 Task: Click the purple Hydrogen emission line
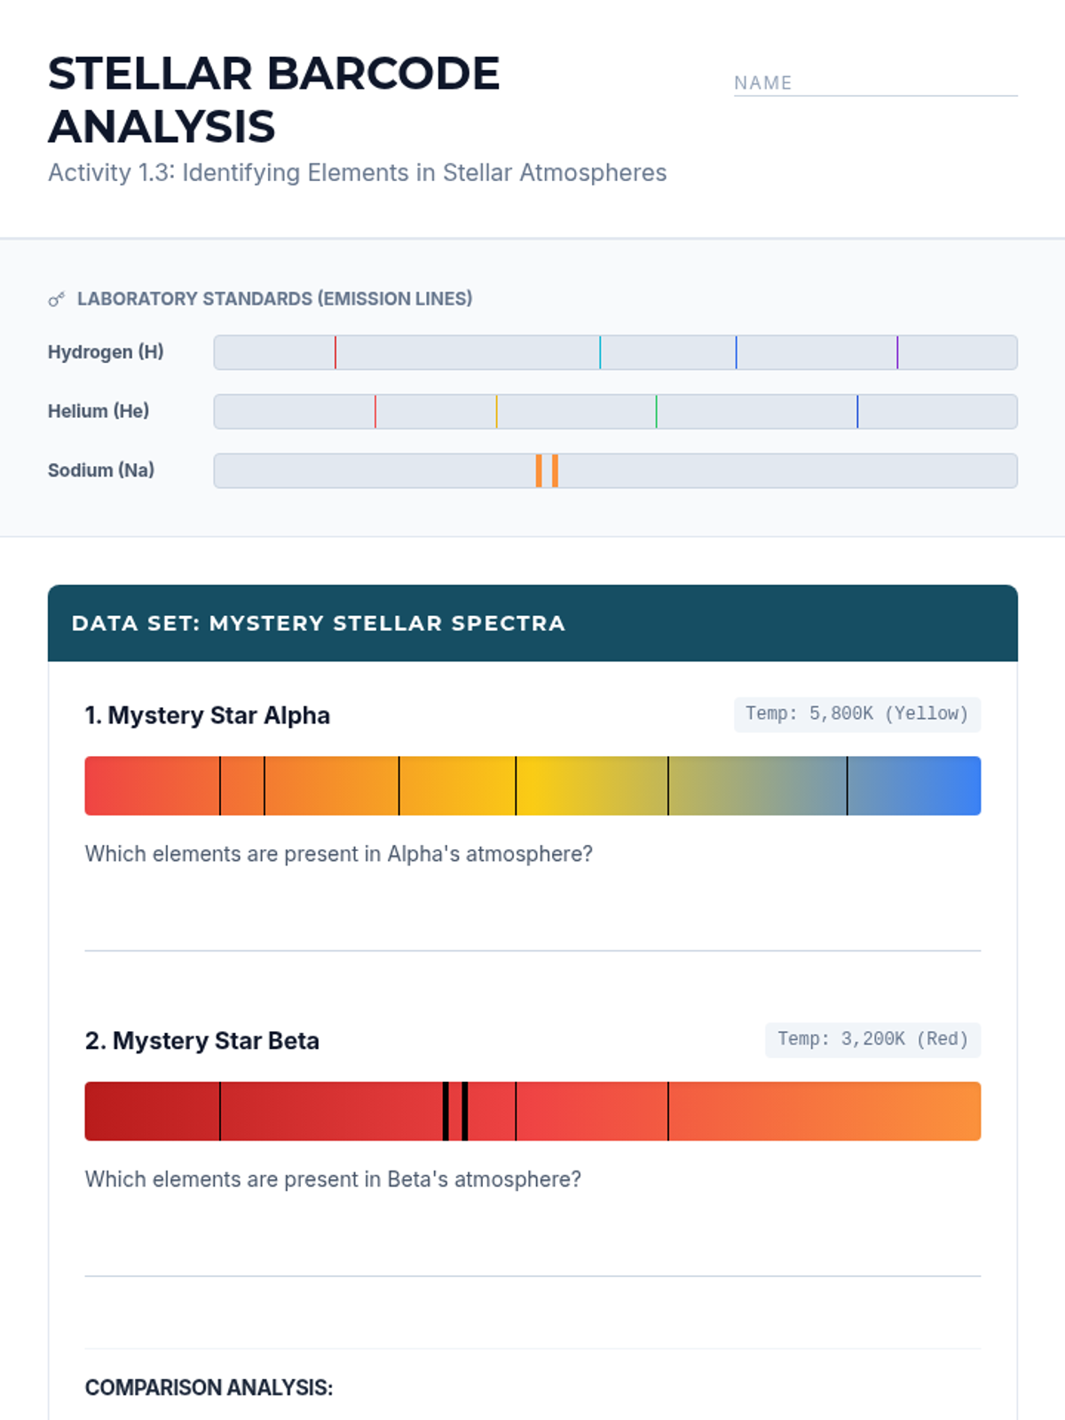click(897, 352)
